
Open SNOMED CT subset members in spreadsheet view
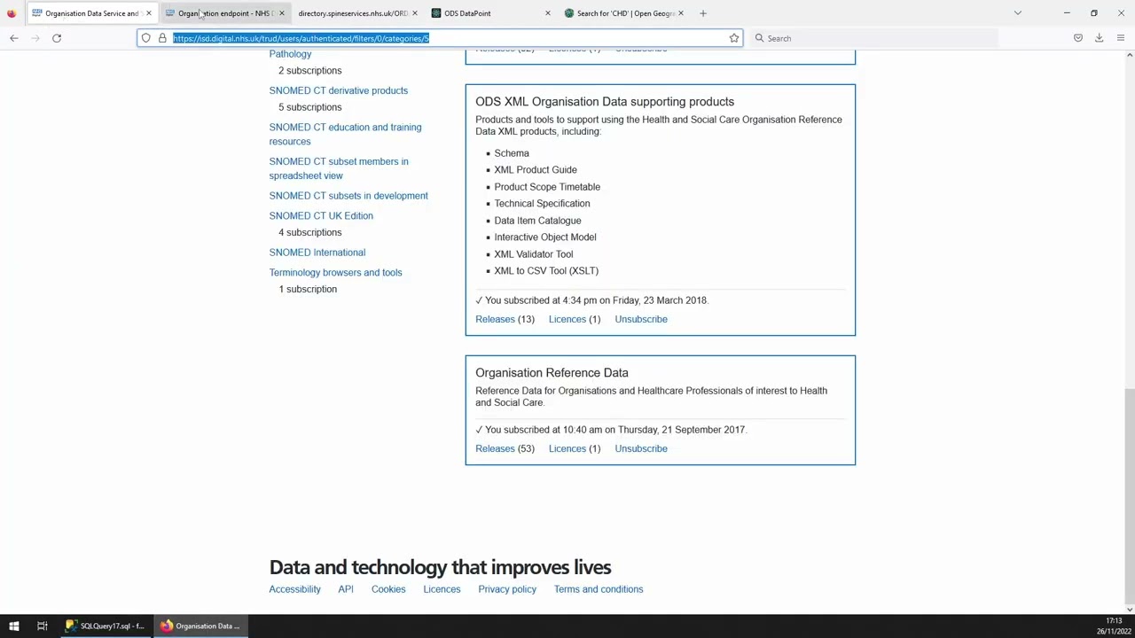coord(339,168)
